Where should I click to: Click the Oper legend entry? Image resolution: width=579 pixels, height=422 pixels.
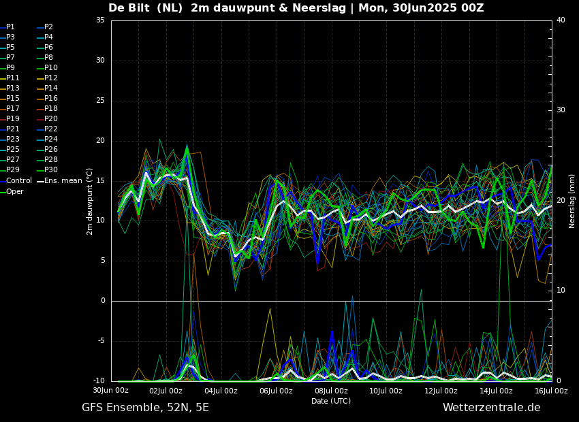tap(12, 192)
